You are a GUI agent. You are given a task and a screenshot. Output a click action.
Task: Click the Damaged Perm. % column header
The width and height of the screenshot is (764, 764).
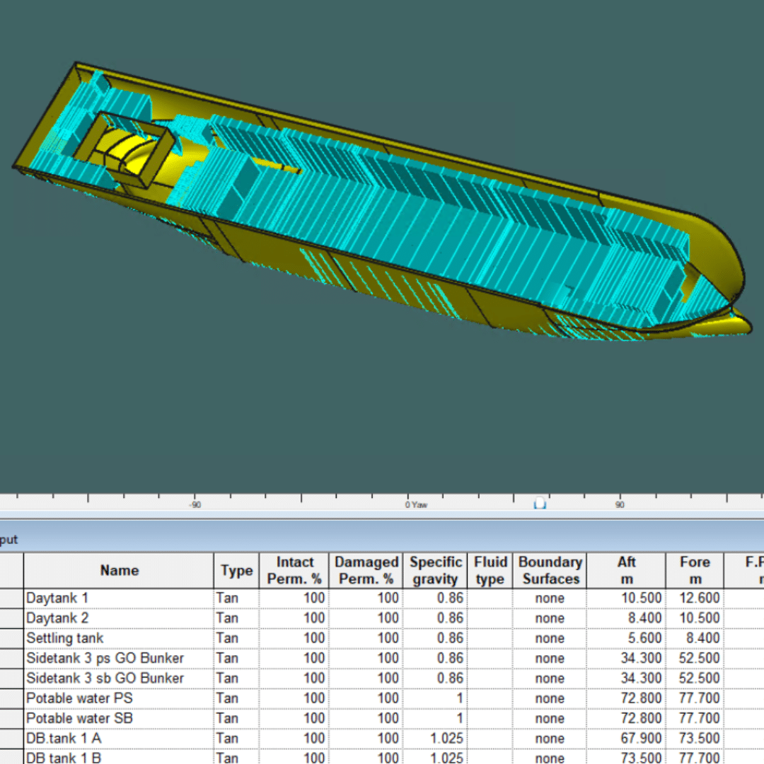click(x=366, y=570)
